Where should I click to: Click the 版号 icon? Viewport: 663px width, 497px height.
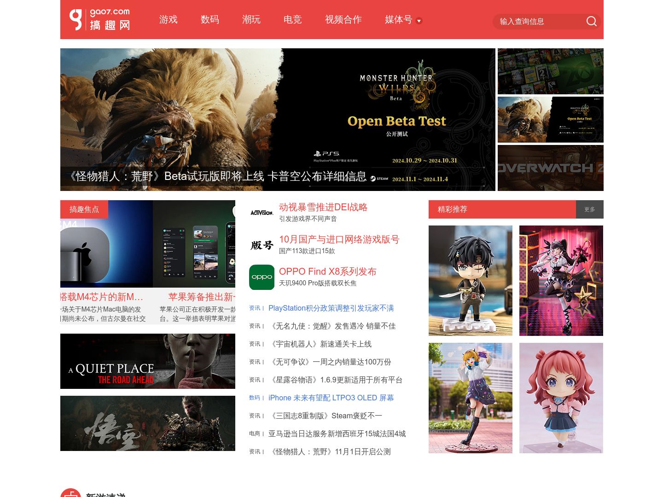(x=262, y=245)
